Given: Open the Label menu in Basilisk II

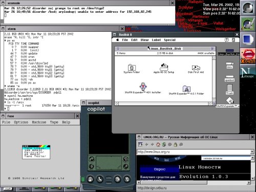Looking at the screenshot, I should tap(156, 40).
